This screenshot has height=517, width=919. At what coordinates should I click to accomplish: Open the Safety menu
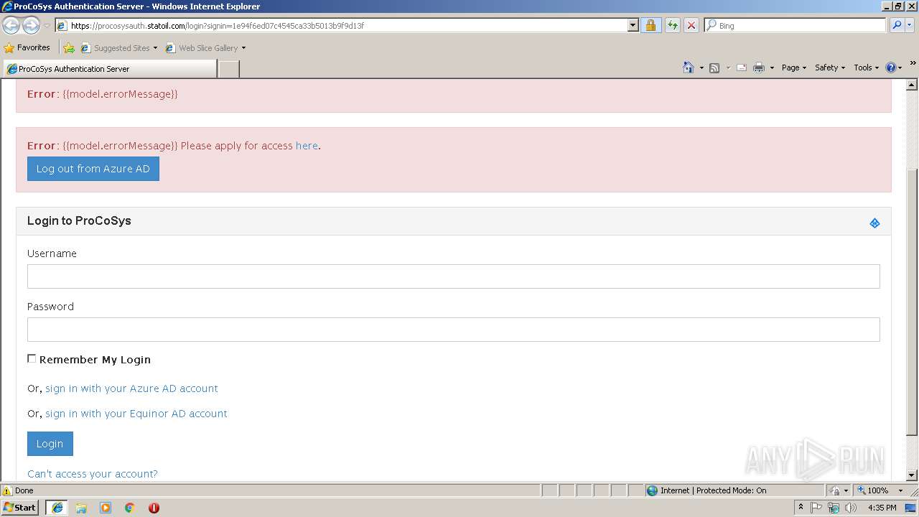click(x=829, y=67)
